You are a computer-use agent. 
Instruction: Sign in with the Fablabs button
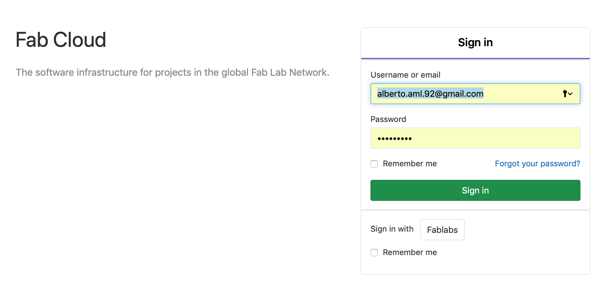(442, 230)
